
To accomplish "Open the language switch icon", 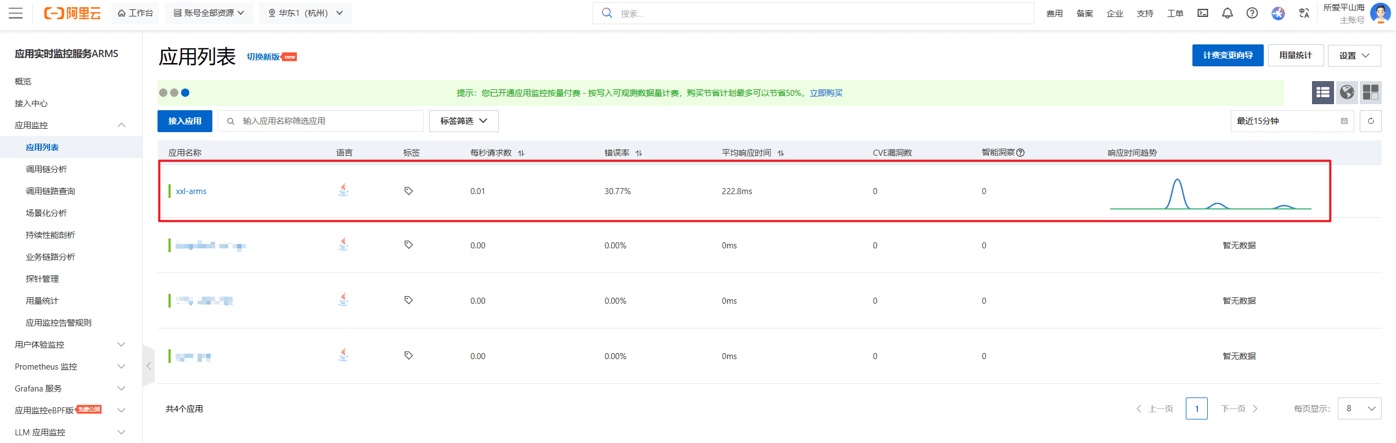I will click(1304, 13).
